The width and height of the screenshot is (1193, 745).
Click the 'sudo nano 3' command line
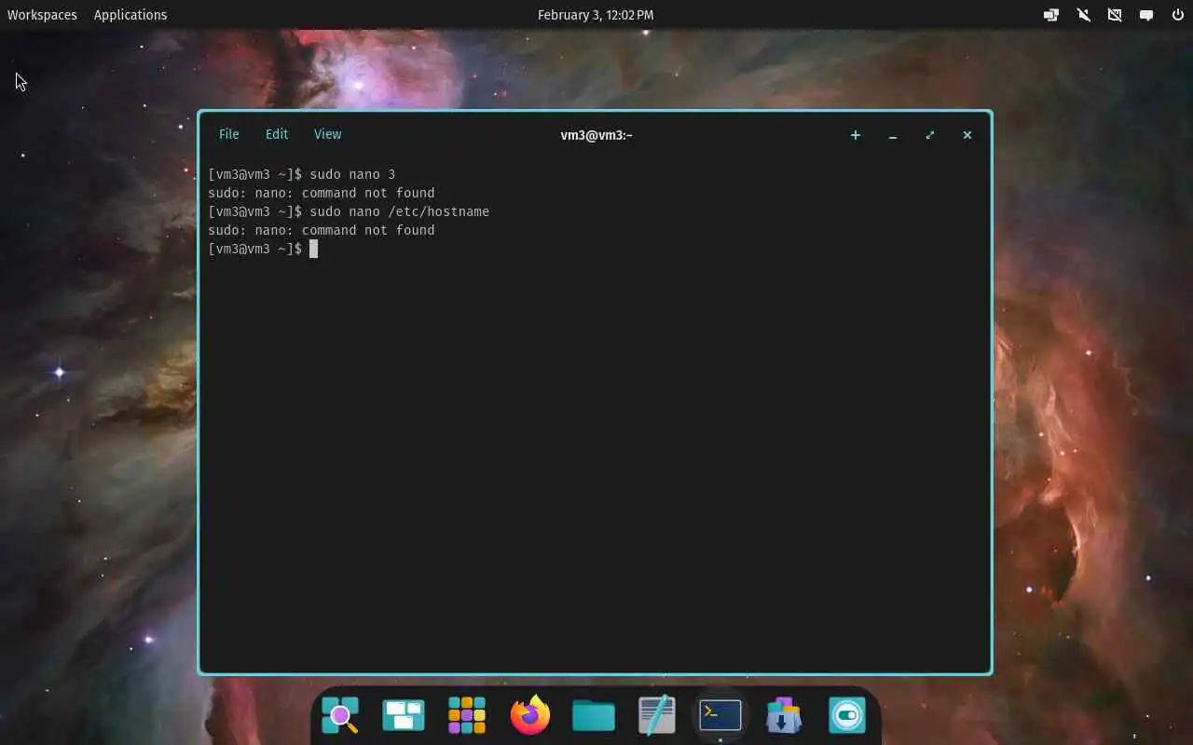(302, 174)
